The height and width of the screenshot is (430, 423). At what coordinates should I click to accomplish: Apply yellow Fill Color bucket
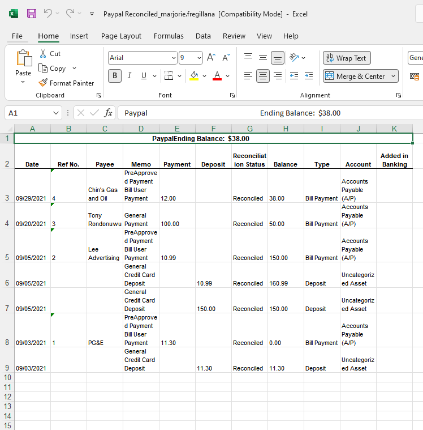pyautogui.click(x=194, y=76)
